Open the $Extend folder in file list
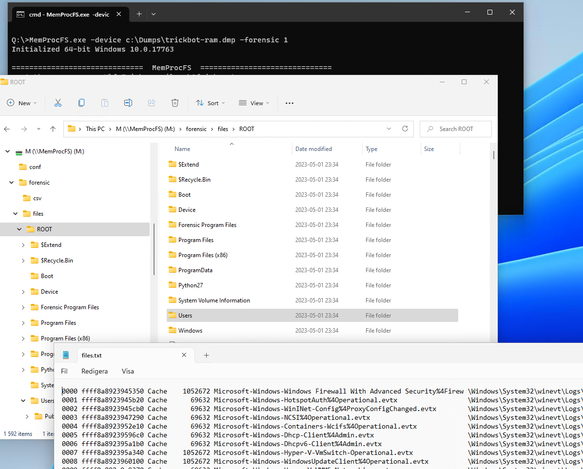 312,164
